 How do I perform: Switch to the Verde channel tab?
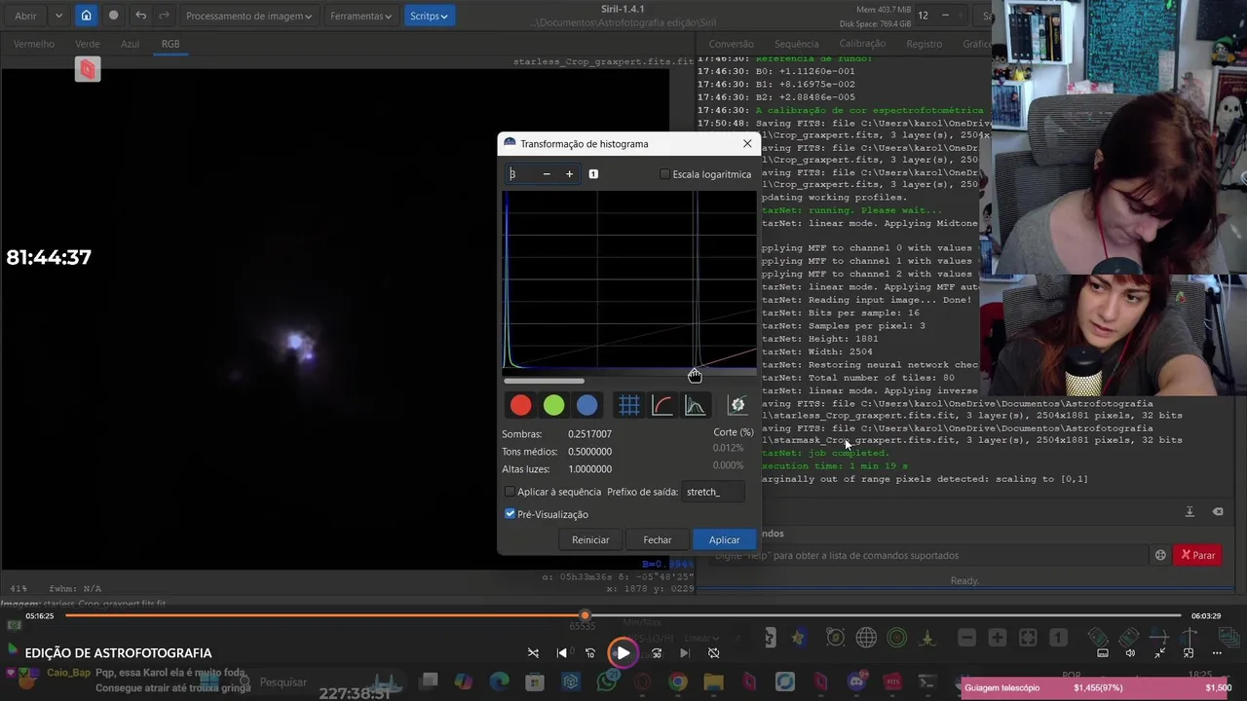pyautogui.click(x=88, y=44)
